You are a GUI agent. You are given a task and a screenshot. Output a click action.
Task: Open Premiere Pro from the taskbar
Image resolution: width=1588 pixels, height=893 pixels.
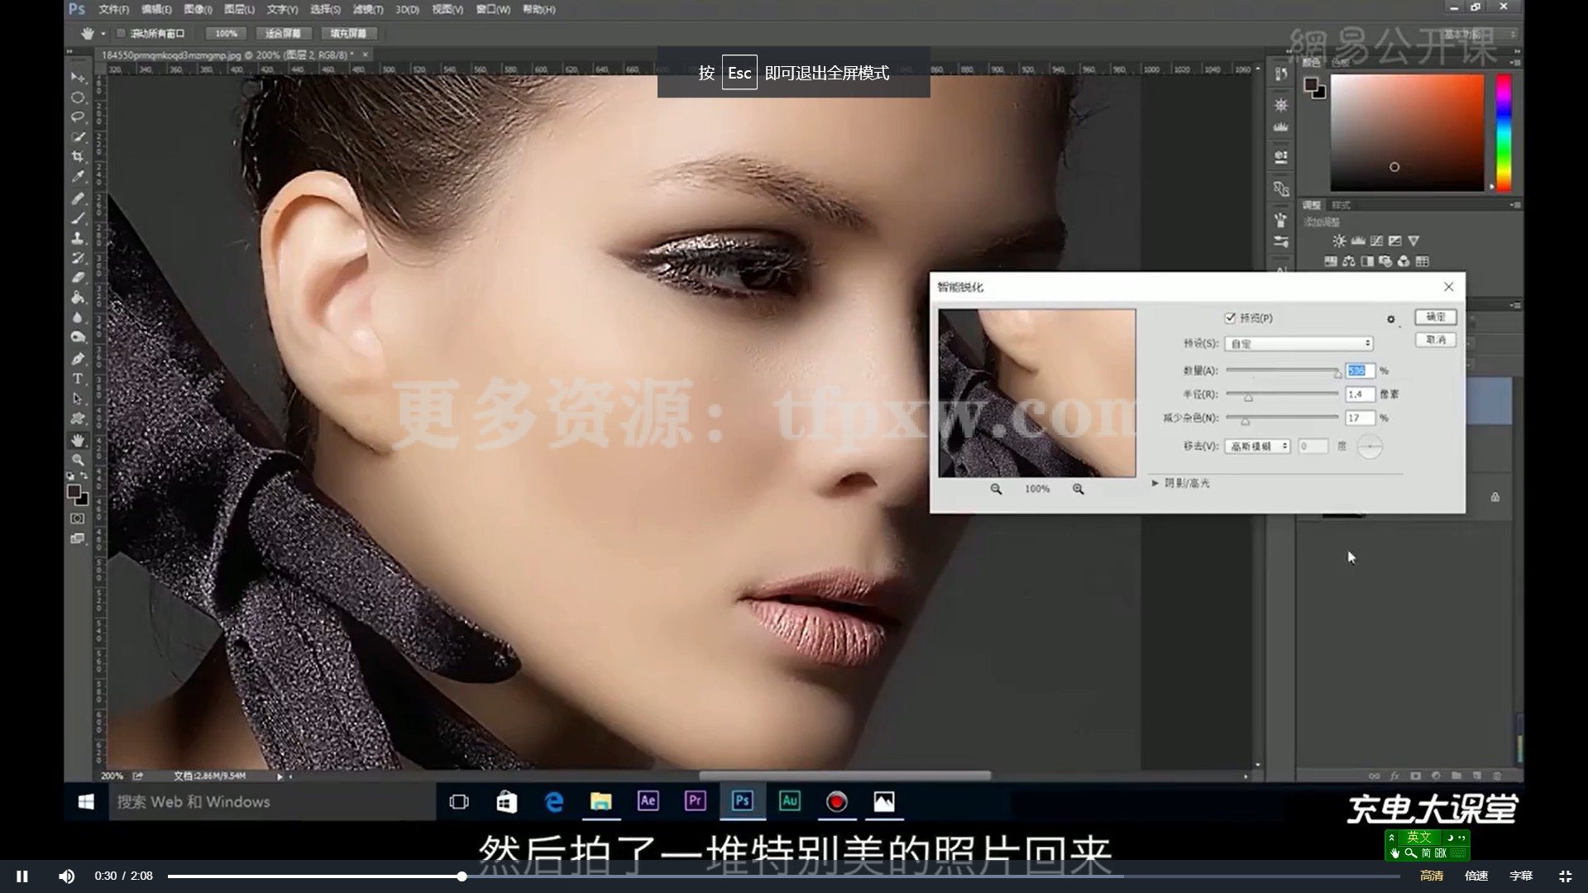pyautogui.click(x=695, y=800)
